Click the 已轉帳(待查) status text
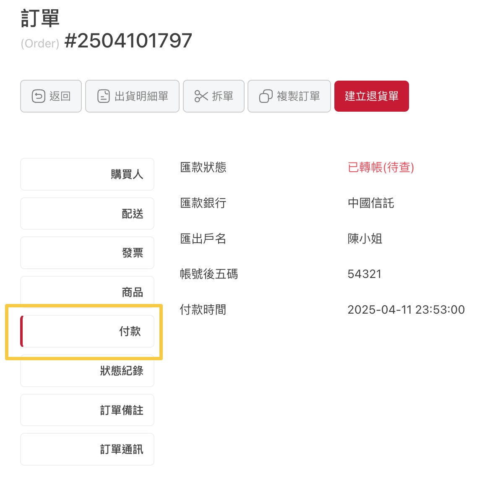The width and height of the screenshot is (490, 482). [x=381, y=168]
